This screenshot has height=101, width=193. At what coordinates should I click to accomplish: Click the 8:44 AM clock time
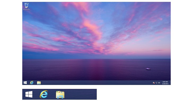[x=165, y=82]
